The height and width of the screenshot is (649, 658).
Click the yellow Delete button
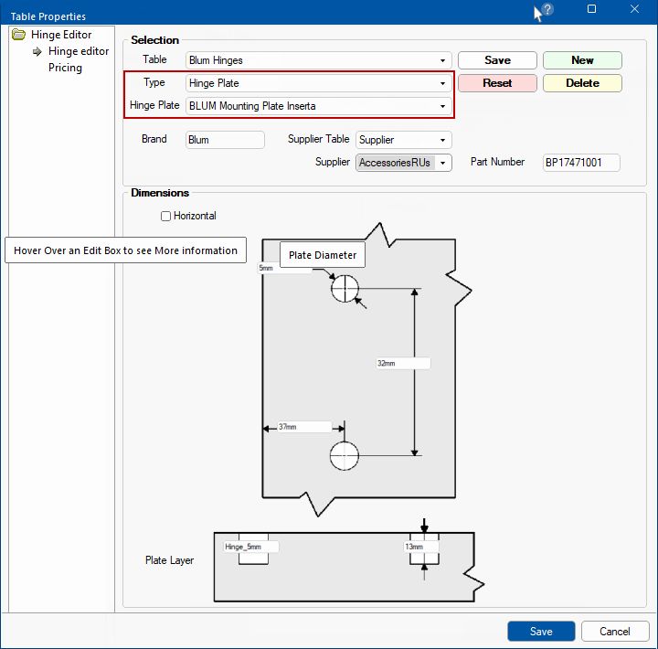coord(582,83)
